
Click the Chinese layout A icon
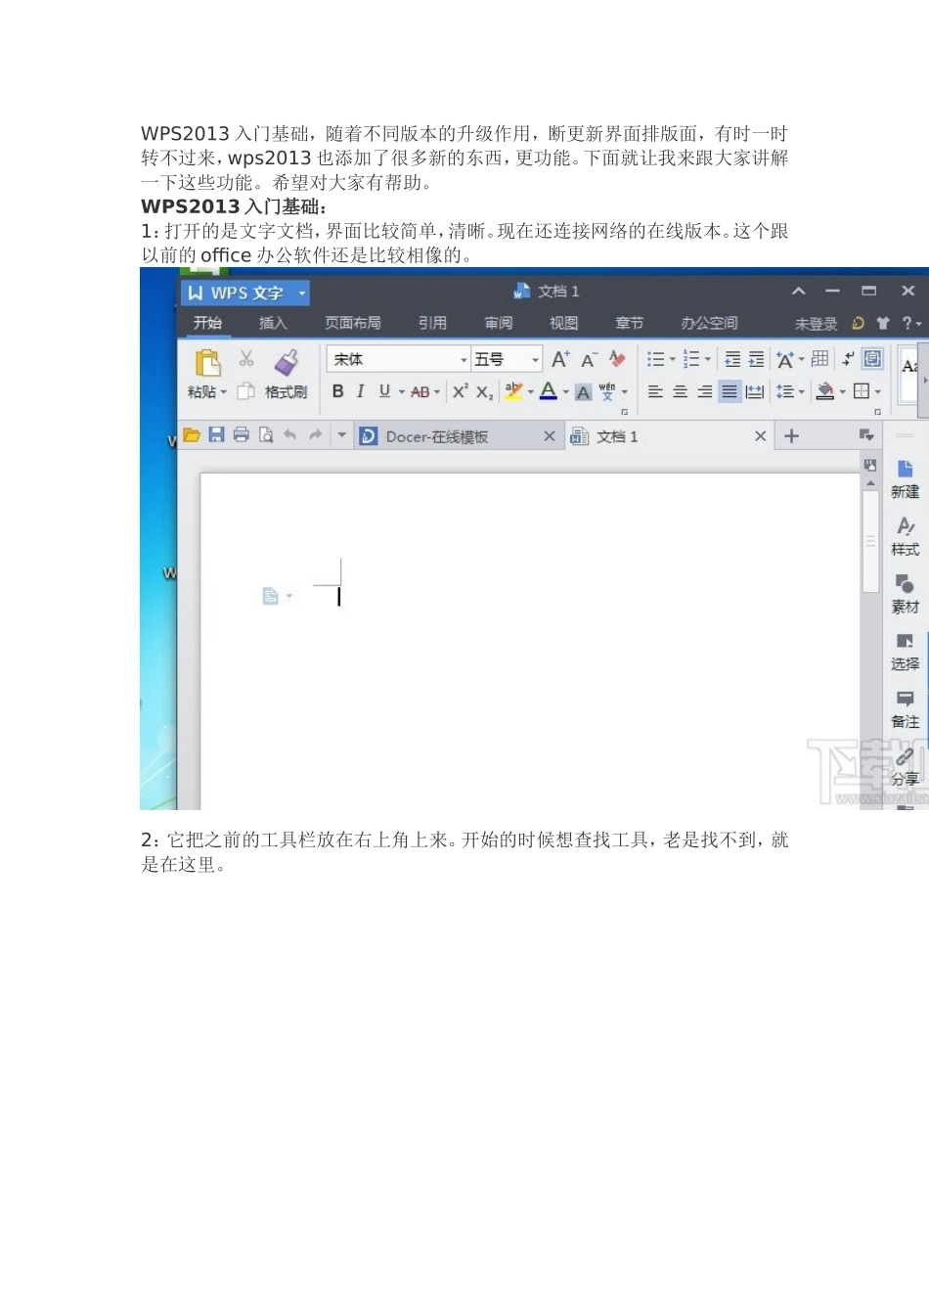785,359
